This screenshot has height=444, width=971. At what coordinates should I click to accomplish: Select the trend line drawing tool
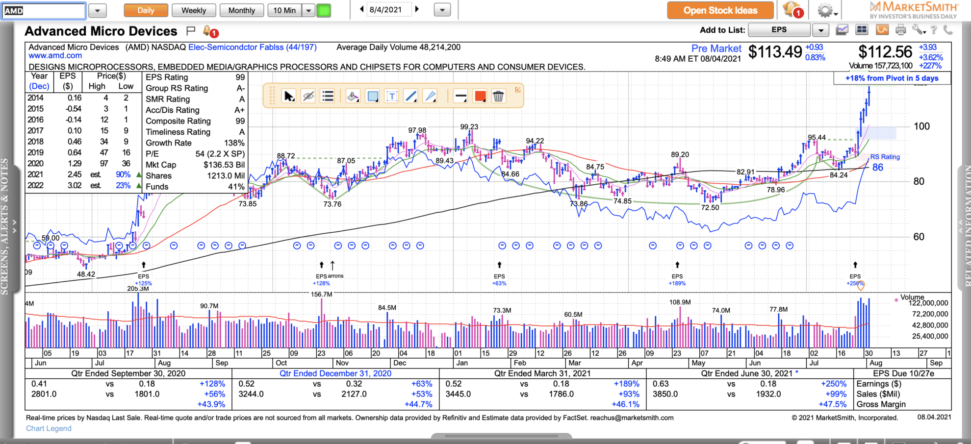410,96
